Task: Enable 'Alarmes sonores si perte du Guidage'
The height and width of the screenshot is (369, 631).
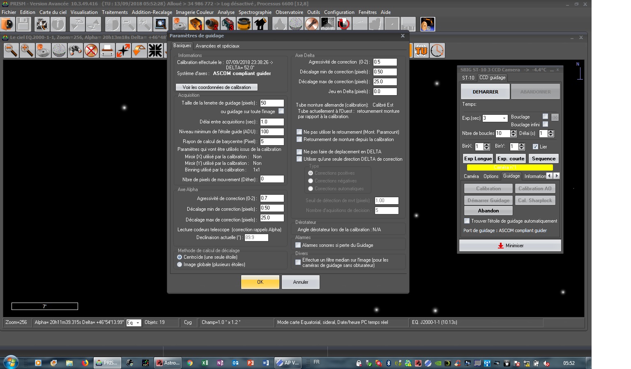Action: point(298,245)
